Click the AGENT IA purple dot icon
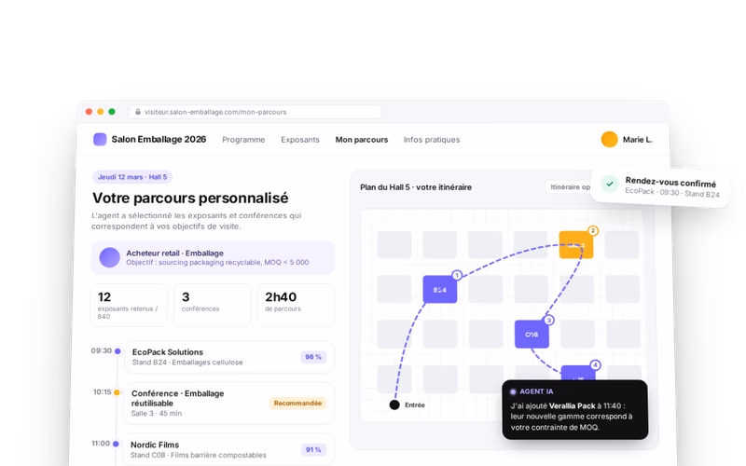The image size is (746, 466). point(513,391)
